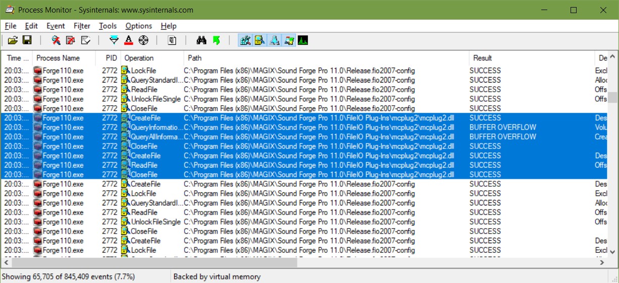Select the QueryAllInforma... row for mcplug2.dll
Screen dimensions: 619x283
coord(304,137)
